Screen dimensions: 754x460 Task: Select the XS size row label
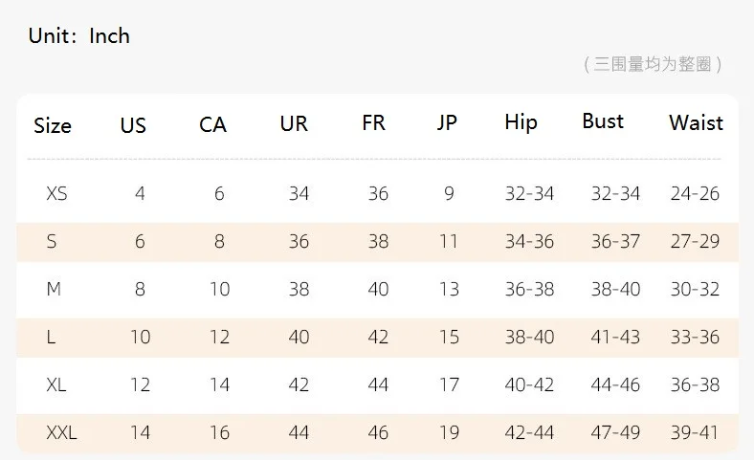(x=56, y=194)
